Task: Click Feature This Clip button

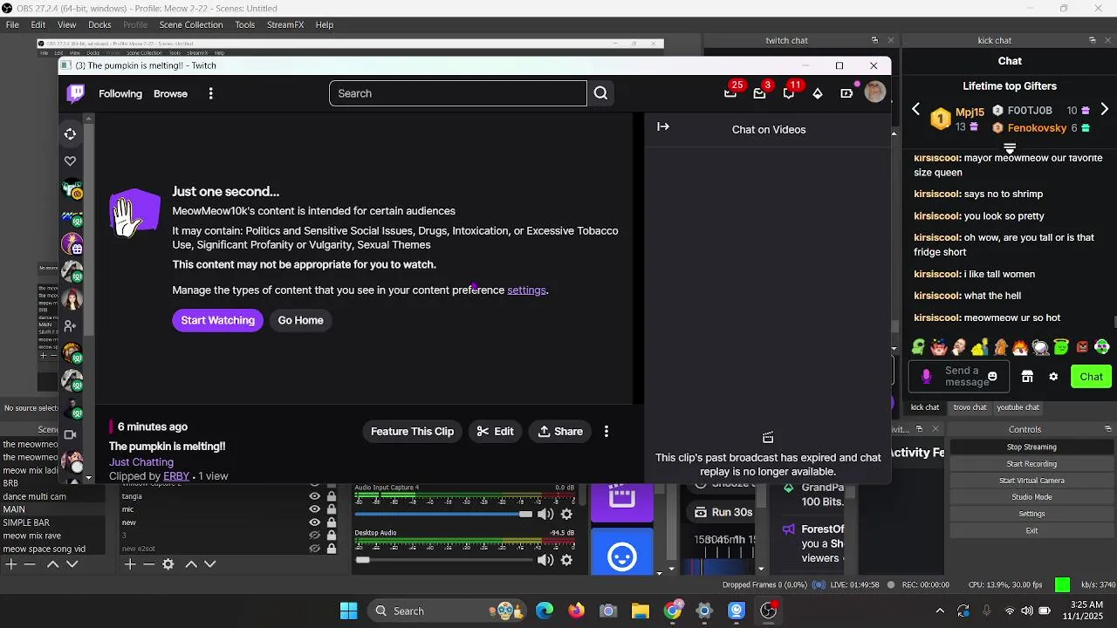Action: click(x=412, y=431)
